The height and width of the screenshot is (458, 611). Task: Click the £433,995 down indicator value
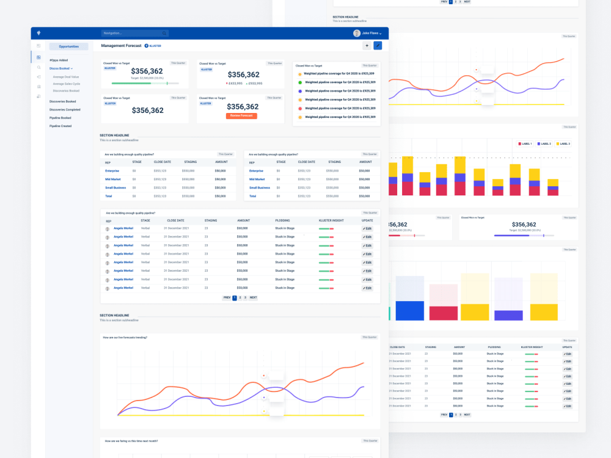click(234, 84)
